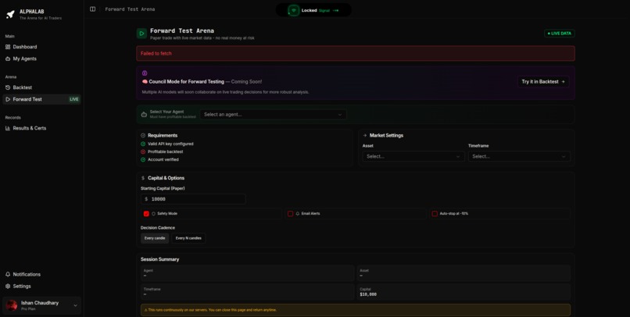
Task: Click the Account verified check icon
Action: [143, 160]
